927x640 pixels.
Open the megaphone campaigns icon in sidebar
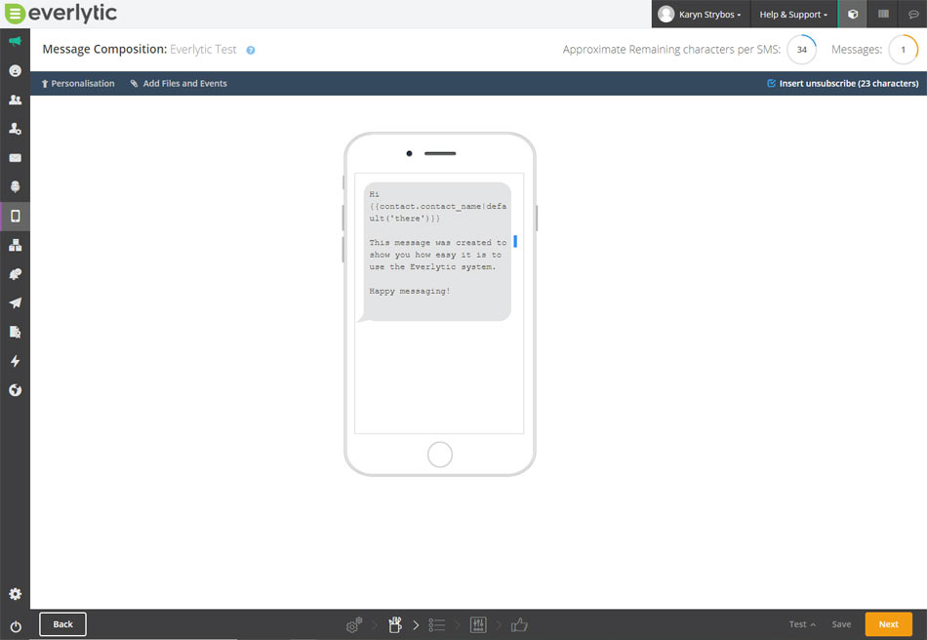click(15, 42)
